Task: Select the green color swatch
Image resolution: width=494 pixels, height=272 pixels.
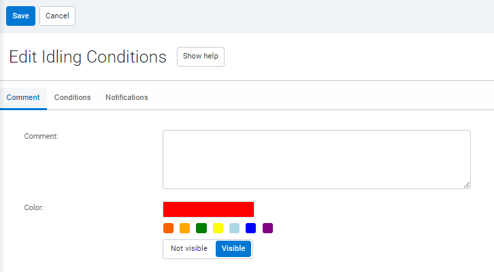Action: tap(201, 228)
